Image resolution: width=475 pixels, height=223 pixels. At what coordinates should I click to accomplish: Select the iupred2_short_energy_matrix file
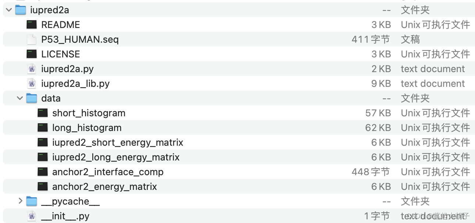[118, 142]
